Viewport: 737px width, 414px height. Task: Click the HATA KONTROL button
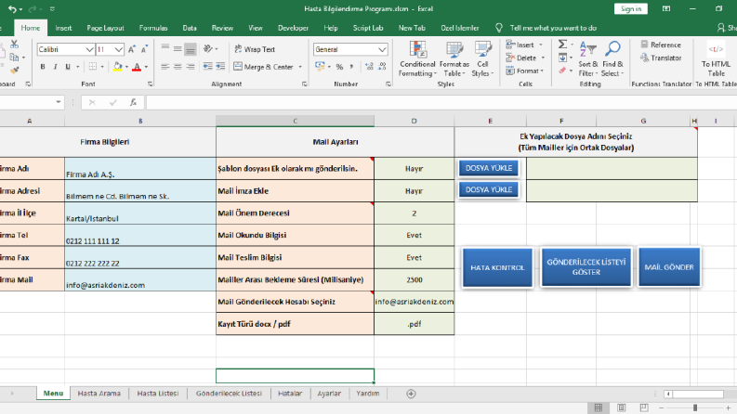point(497,267)
